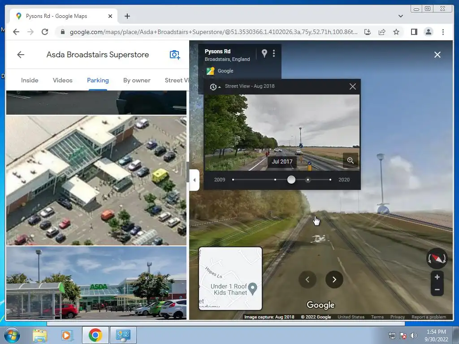Viewport: 459px width, 344px height.
Task: Select the 2020 endpoint on the timeline
Action: click(330, 180)
